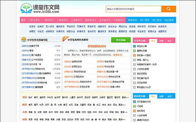Open the 读后感 category link

coord(132,27)
